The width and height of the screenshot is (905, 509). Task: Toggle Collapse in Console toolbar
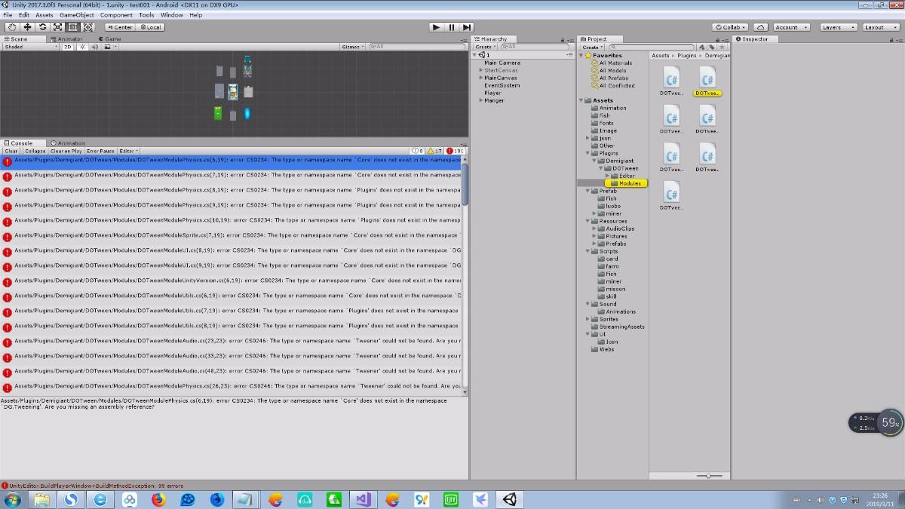click(x=35, y=151)
